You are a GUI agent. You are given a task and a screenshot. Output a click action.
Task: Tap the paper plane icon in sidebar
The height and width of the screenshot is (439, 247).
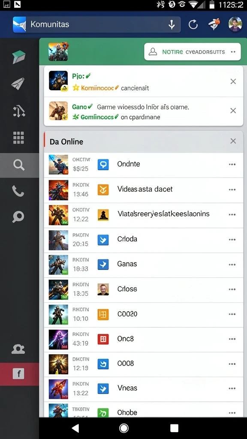18,84
